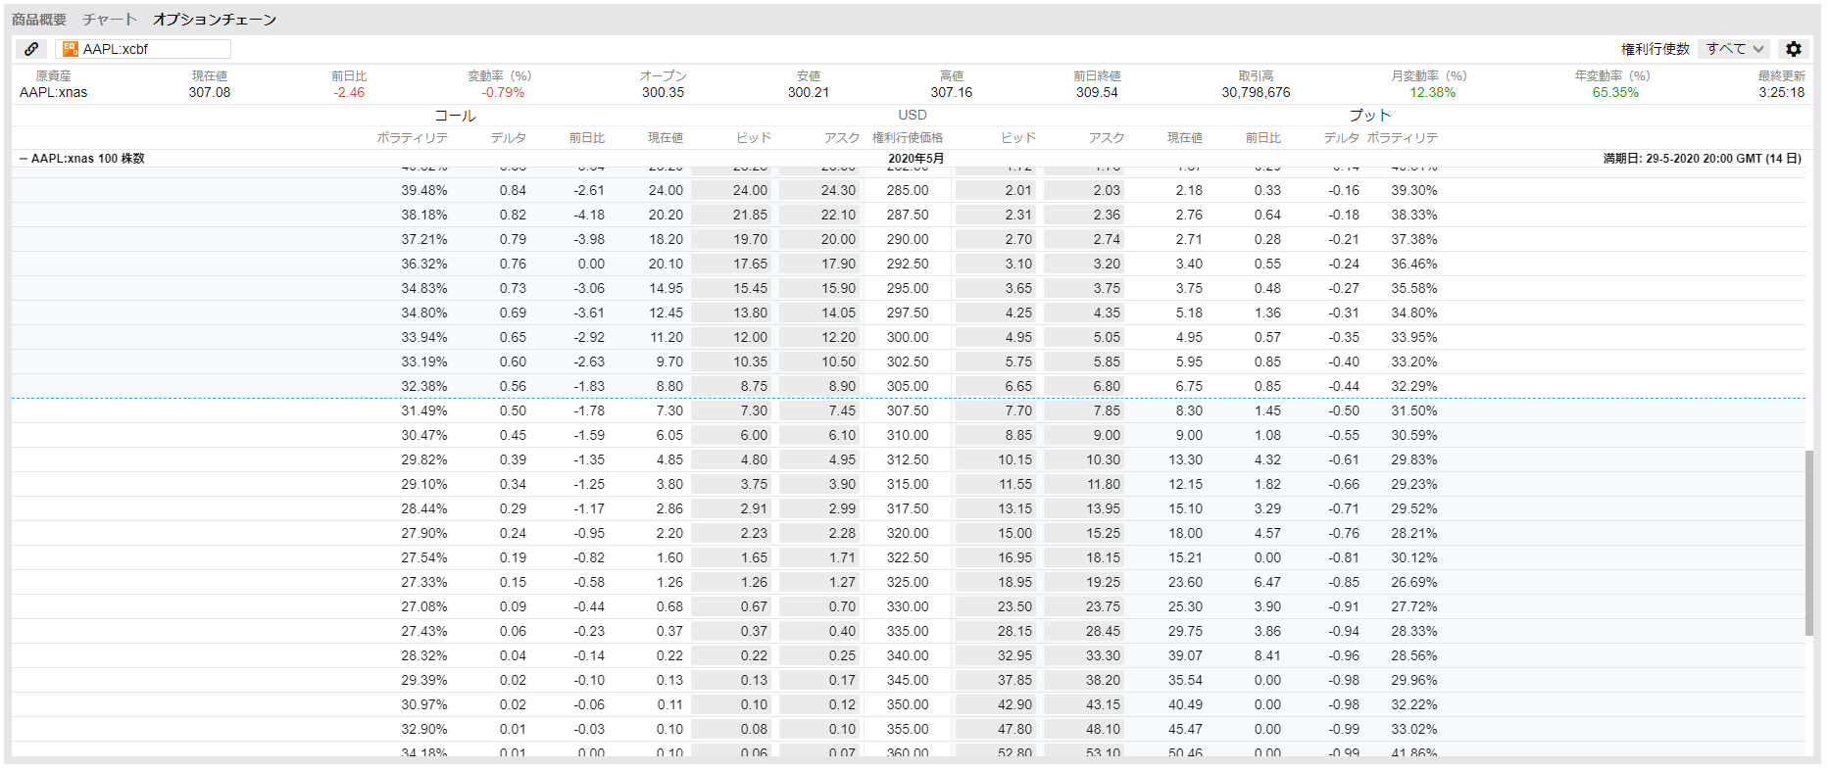1829x771 pixels.
Task: Click call ask 24.30 at strike 285.00
Action: 819,191
